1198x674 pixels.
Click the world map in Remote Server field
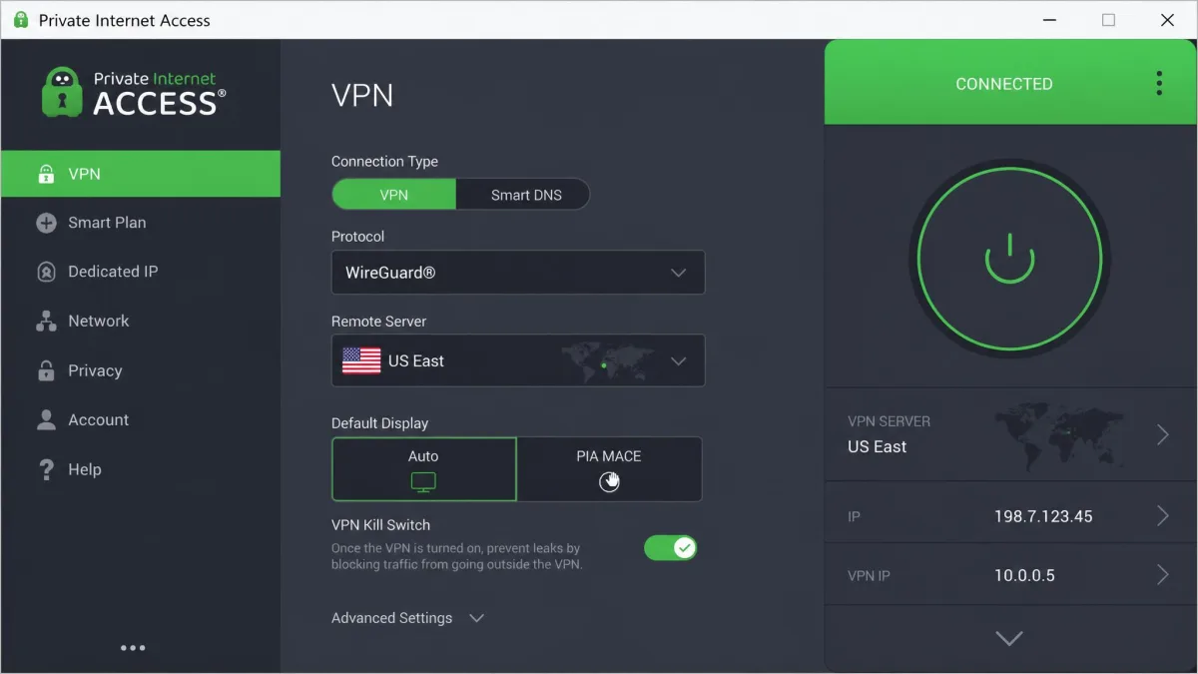coord(608,363)
